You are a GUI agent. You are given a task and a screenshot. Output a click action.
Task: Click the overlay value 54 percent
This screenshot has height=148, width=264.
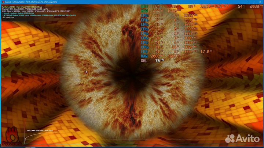tap(240, 6)
